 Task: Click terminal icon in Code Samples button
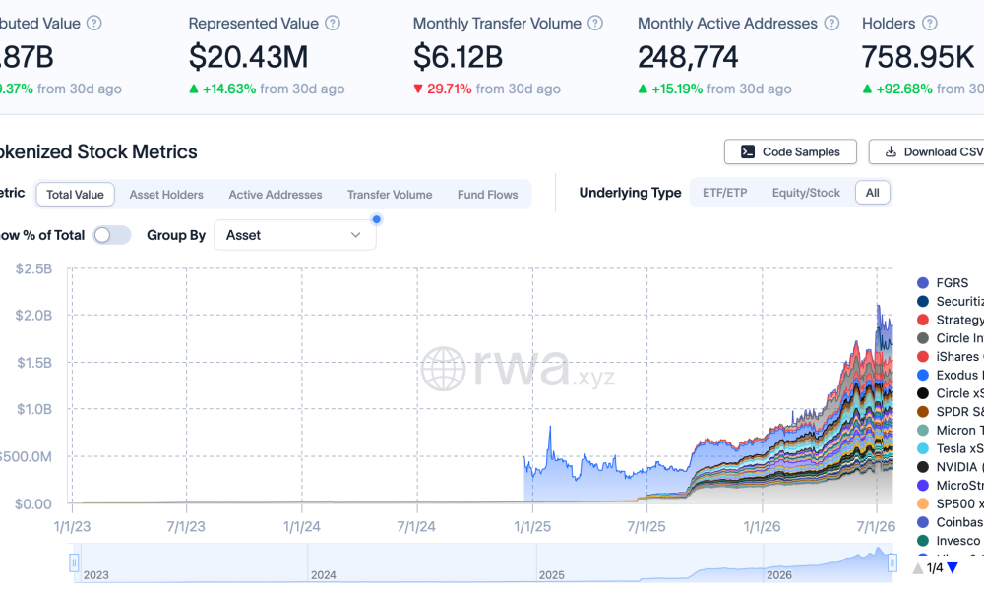coord(748,151)
